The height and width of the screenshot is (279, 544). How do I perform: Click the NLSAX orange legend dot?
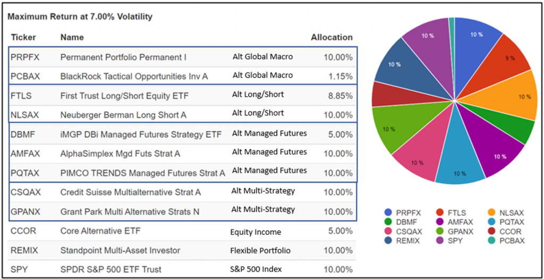(490, 213)
